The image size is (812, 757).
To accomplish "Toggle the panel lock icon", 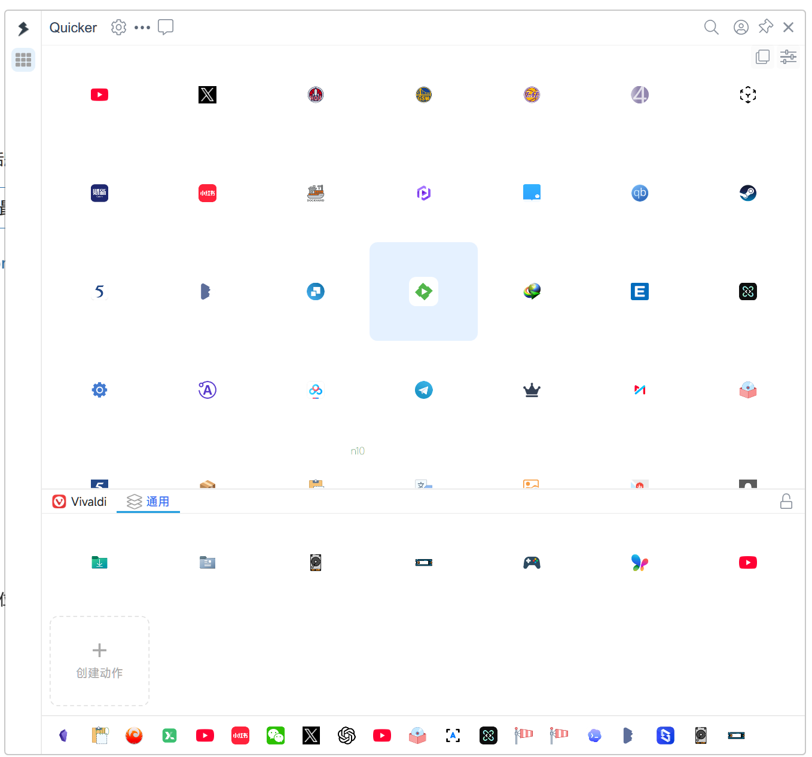I will tap(786, 501).
